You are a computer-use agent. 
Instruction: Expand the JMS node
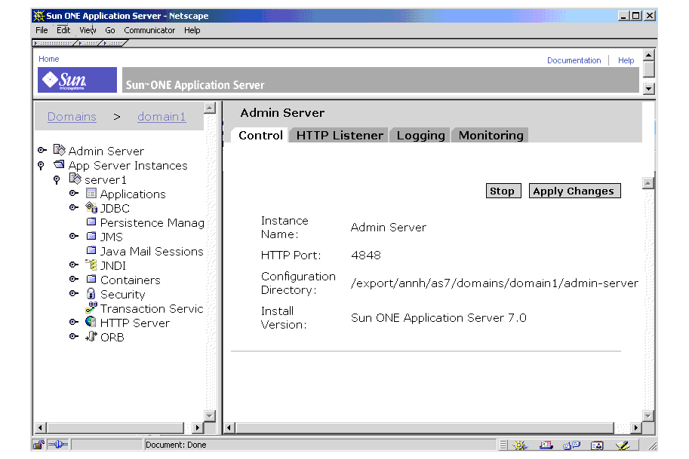point(74,236)
